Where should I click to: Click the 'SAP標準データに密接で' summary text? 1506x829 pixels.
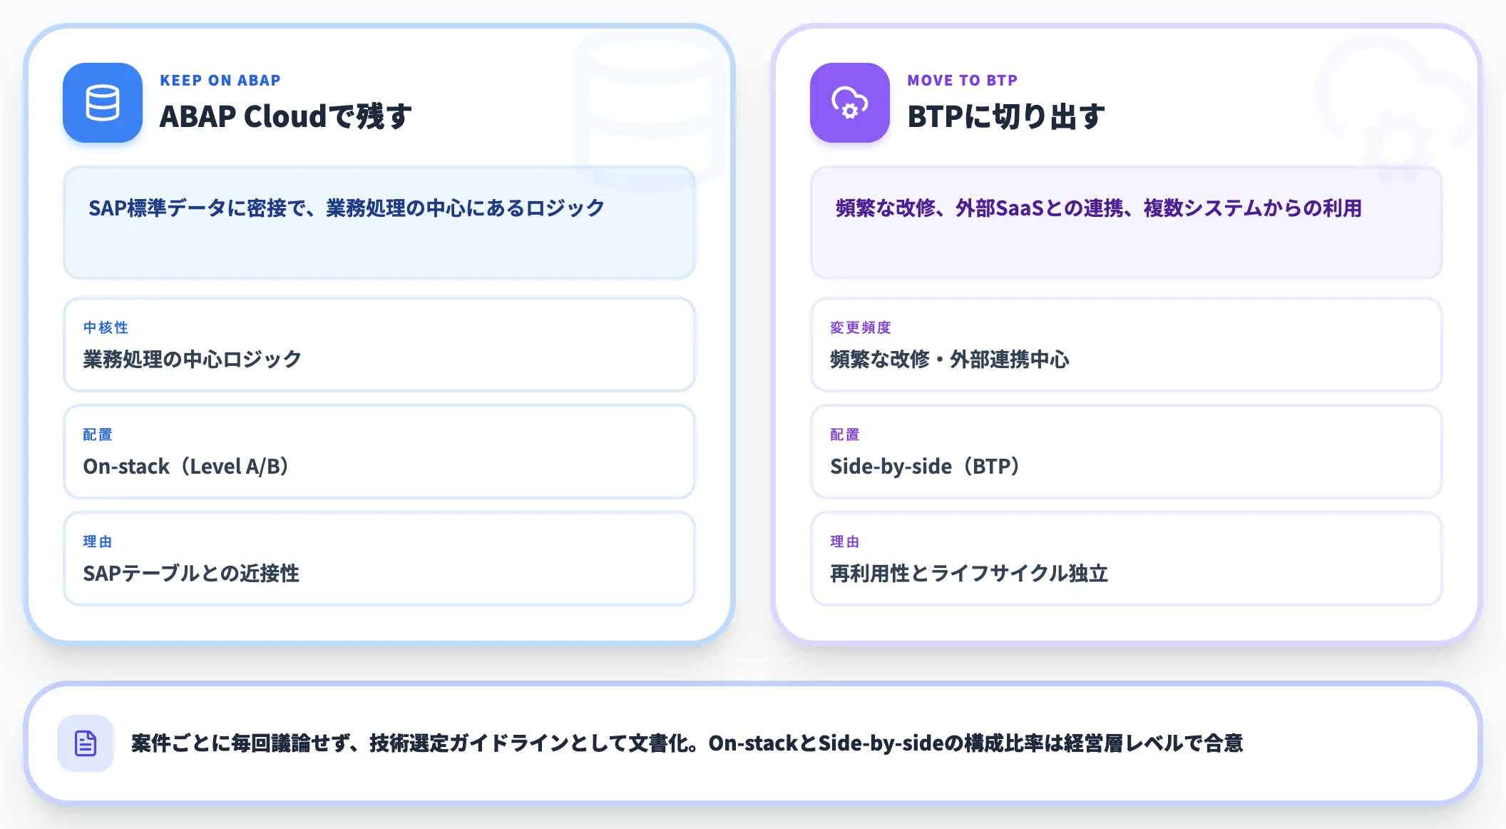[x=347, y=208]
